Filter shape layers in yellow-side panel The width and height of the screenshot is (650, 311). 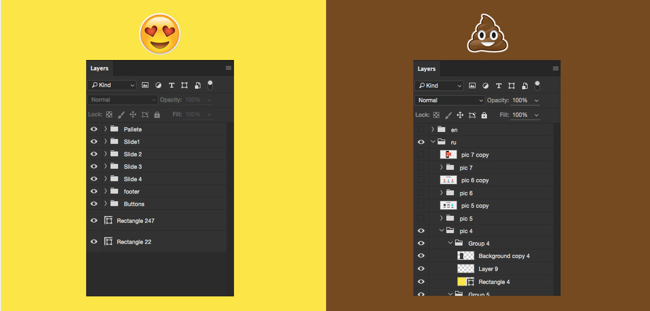pos(185,85)
